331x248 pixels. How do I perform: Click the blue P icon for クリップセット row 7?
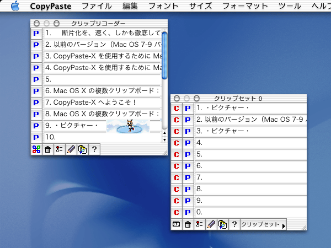click(x=188, y=178)
